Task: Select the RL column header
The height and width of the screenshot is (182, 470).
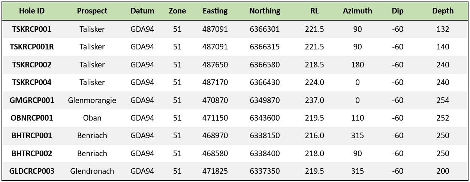Action: point(314,11)
